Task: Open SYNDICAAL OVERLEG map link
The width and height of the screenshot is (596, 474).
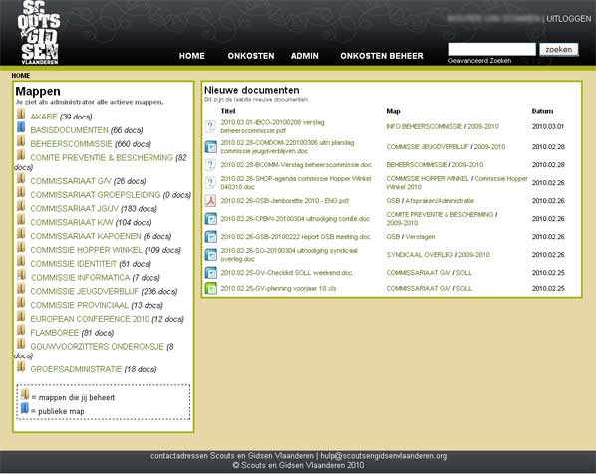Action: coord(420,255)
